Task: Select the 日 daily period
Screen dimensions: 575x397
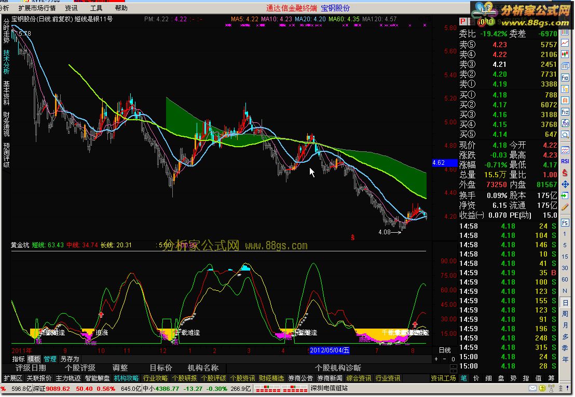Action: [x=565, y=303]
